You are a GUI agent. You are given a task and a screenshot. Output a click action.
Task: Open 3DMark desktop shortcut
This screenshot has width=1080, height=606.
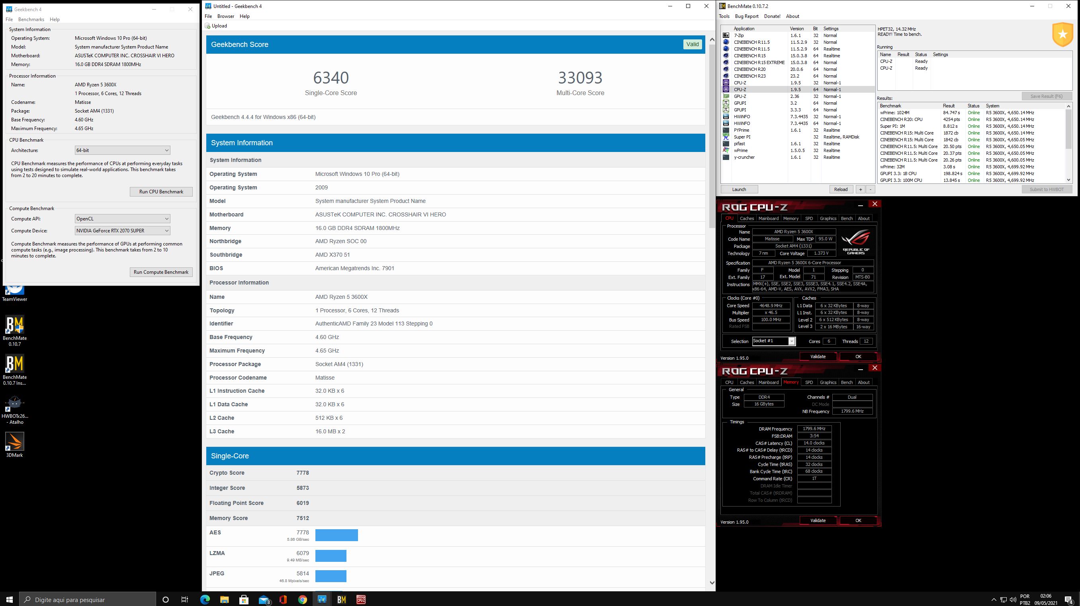point(15,445)
